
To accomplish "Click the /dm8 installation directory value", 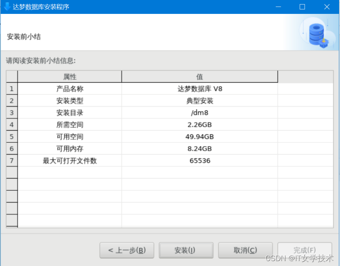I will (x=200, y=113).
